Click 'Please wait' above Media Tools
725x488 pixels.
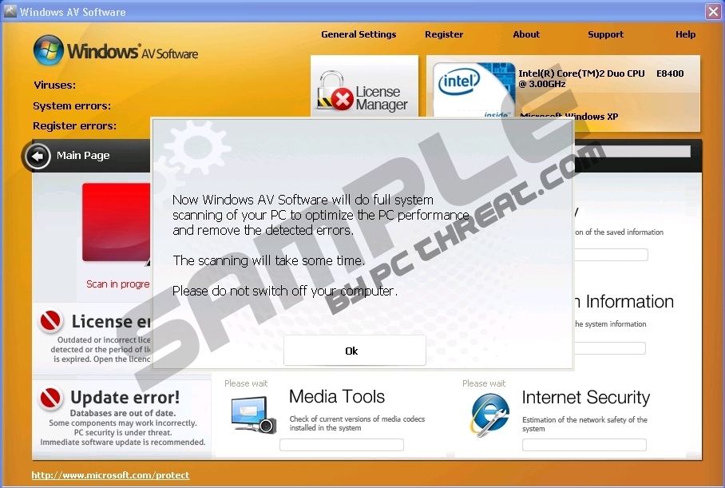(x=246, y=383)
